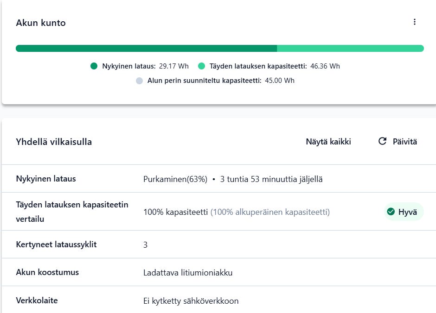The height and width of the screenshot is (313, 436).
Task: Click the dark green Nykyinen lataus legend dot
Action: 94,66
